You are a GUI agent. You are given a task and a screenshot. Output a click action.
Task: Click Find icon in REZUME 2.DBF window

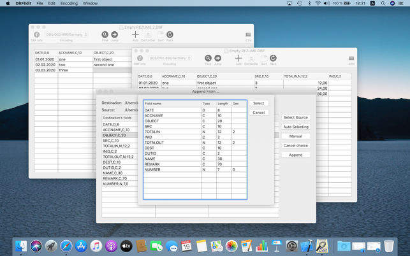(x=105, y=34)
